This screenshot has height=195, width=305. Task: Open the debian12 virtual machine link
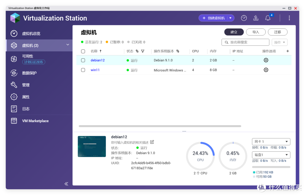(98, 60)
